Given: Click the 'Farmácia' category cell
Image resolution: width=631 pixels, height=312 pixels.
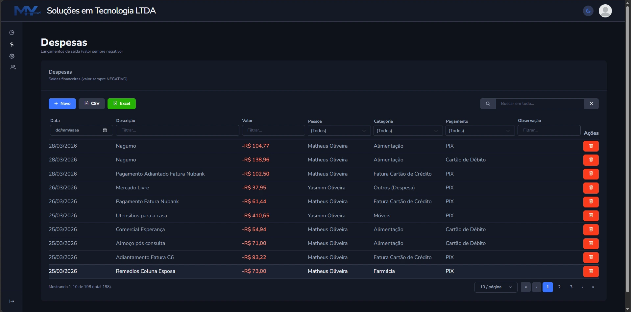Looking at the screenshot, I should (384, 271).
